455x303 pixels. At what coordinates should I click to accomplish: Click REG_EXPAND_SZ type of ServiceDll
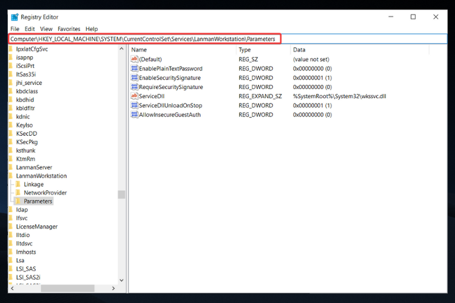tap(260, 96)
